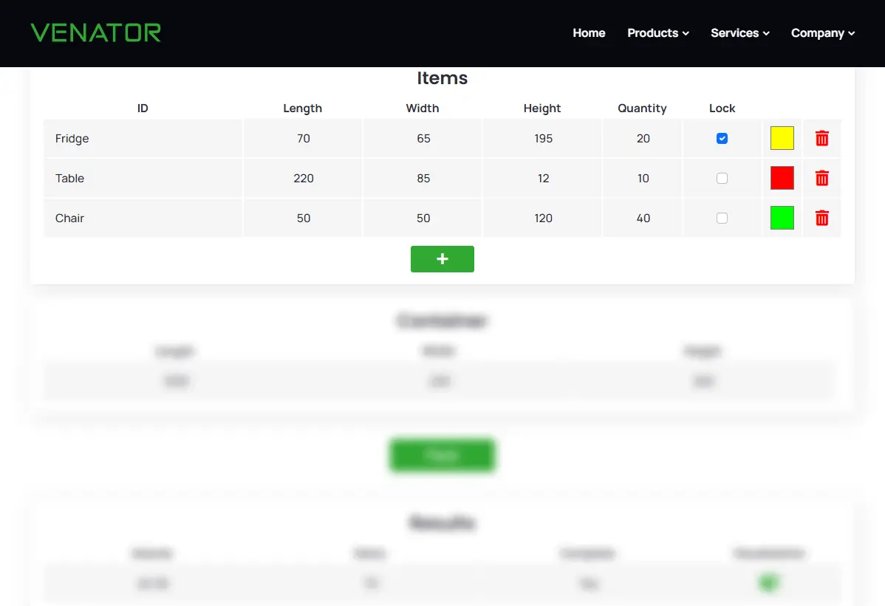This screenshot has height=606, width=885.
Task: Open the Services dropdown menu
Action: pos(739,33)
